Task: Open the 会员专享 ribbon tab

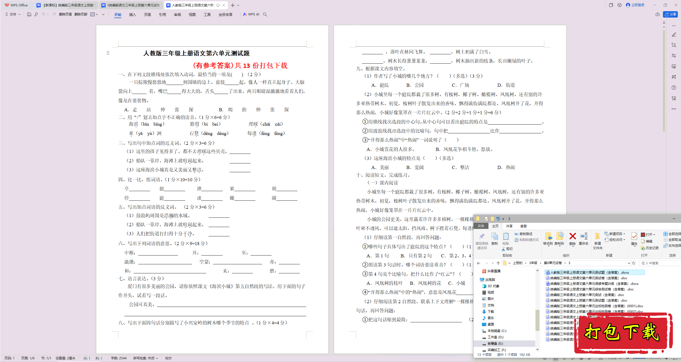Action: [225, 15]
